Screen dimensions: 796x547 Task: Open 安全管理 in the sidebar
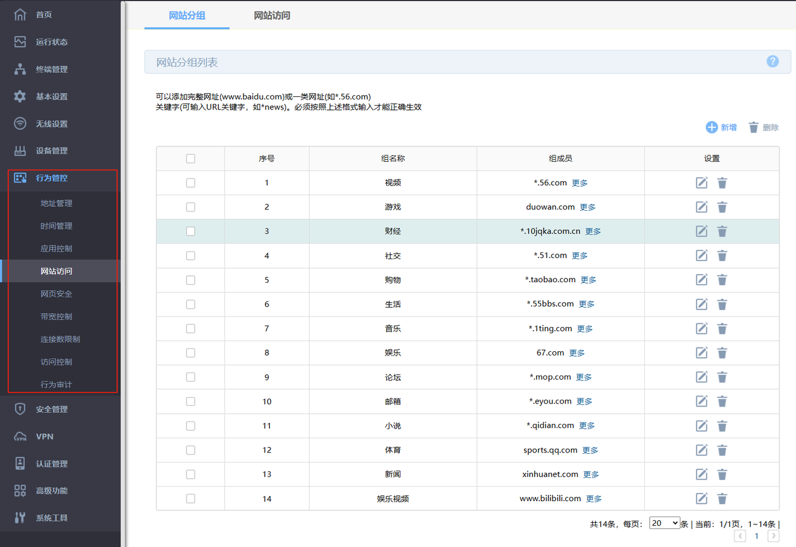[51, 409]
